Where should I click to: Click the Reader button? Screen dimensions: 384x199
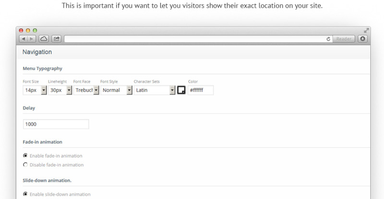pos(343,39)
